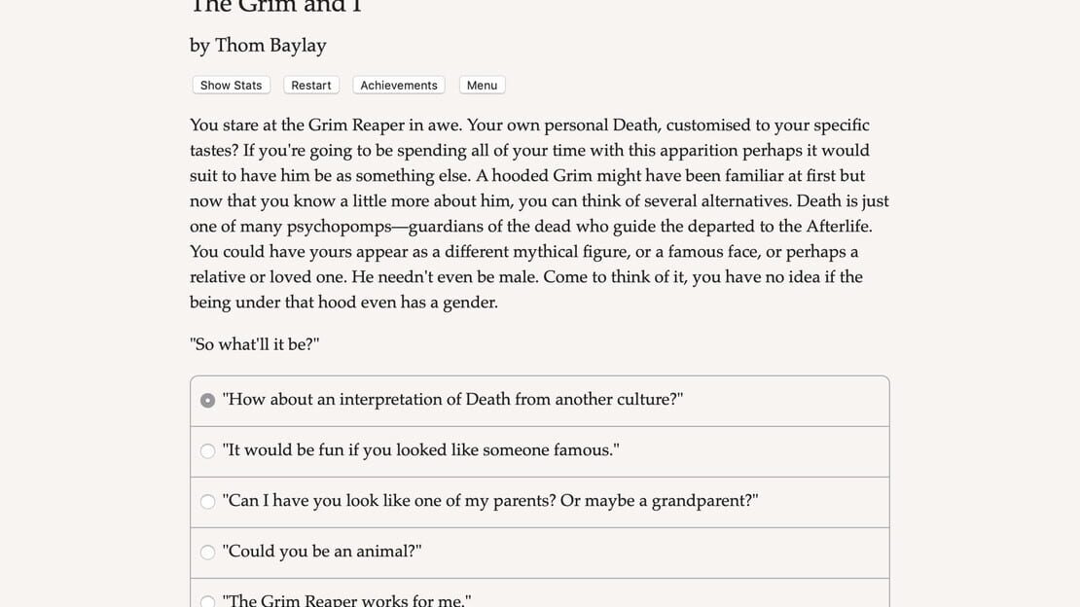Choose 'The Grim Reaper works for me' radio

[x=207, y=601]
